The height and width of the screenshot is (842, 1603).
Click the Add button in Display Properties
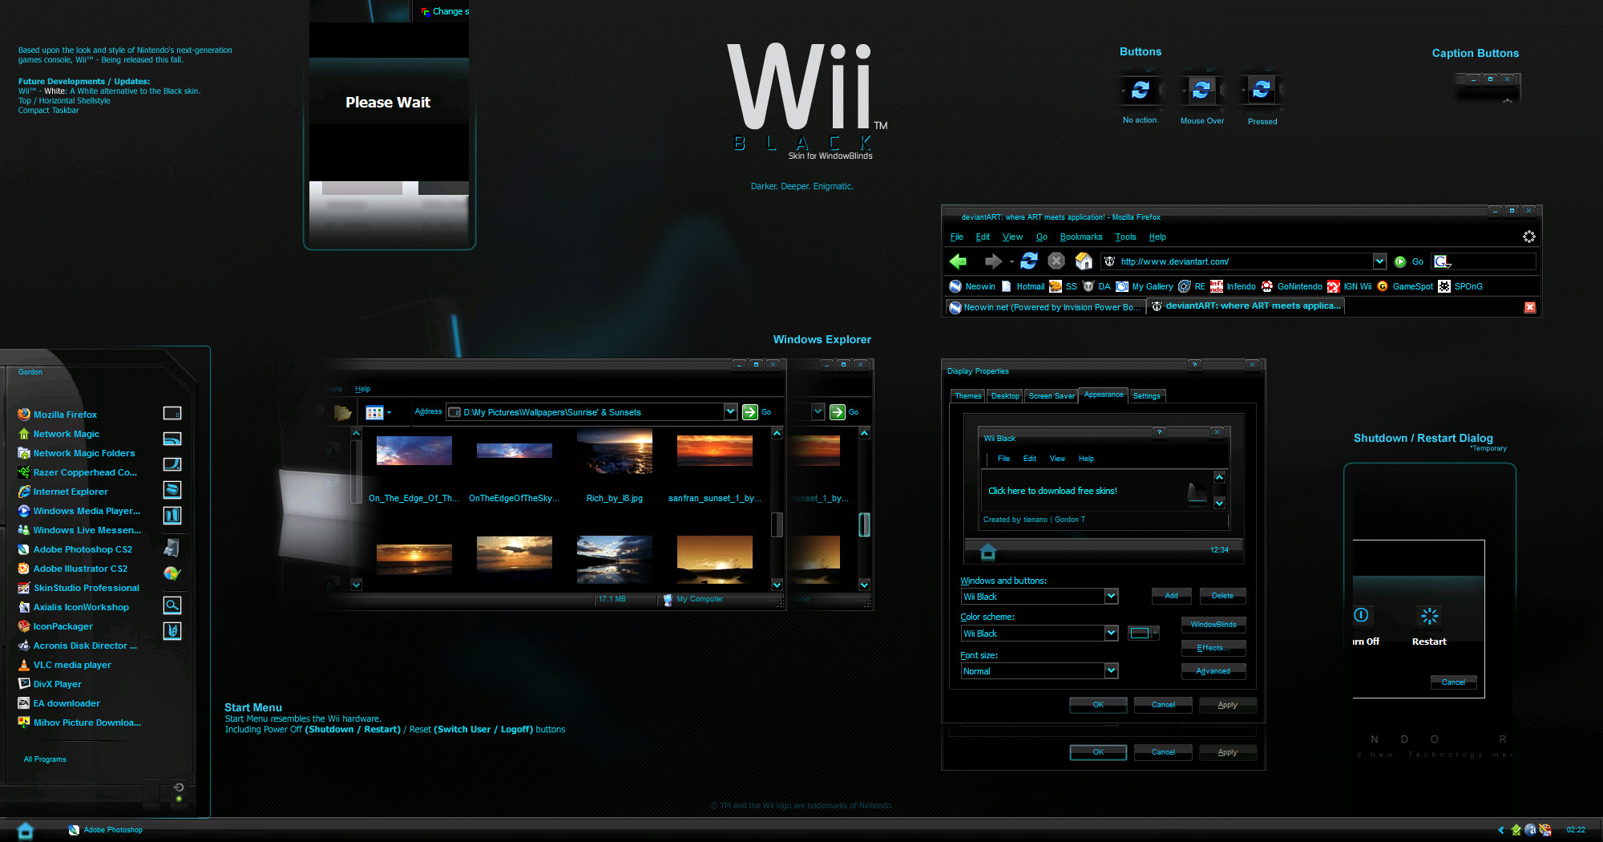[x=1171, y=596]
